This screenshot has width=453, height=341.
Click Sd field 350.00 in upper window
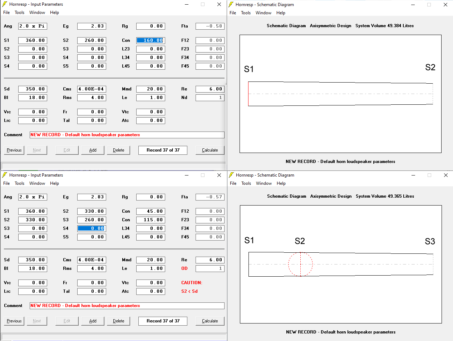33,89
